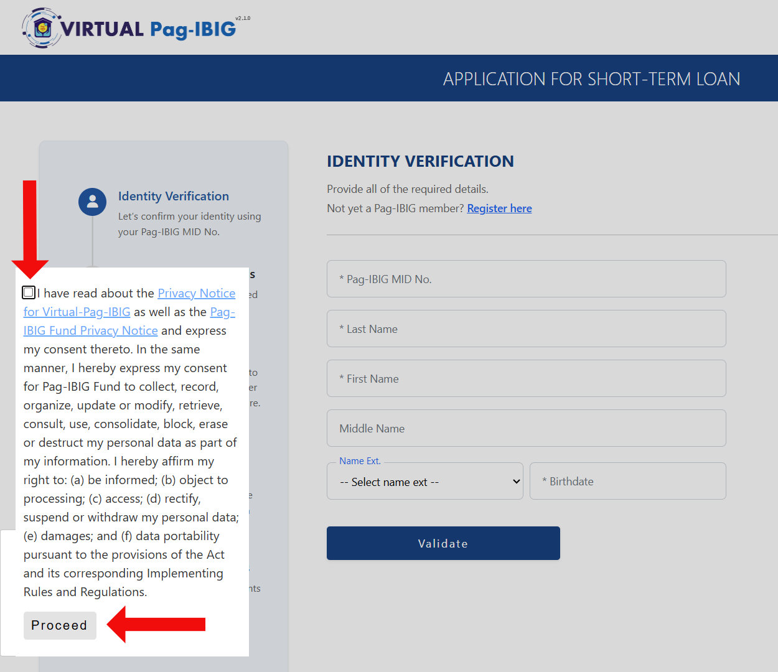Click the Validate button
Screen dimensions: 778x672
[x=443, y=543]
